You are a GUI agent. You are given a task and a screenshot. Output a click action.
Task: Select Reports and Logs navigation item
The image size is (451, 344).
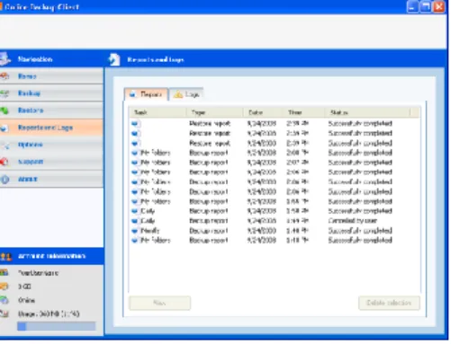pyautogui.click(x=51, y=128)
